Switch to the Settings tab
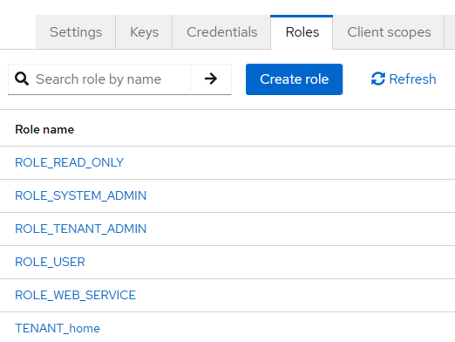Image resolution: width=455 pixels, height=342 pixels. tap(76, 32)
